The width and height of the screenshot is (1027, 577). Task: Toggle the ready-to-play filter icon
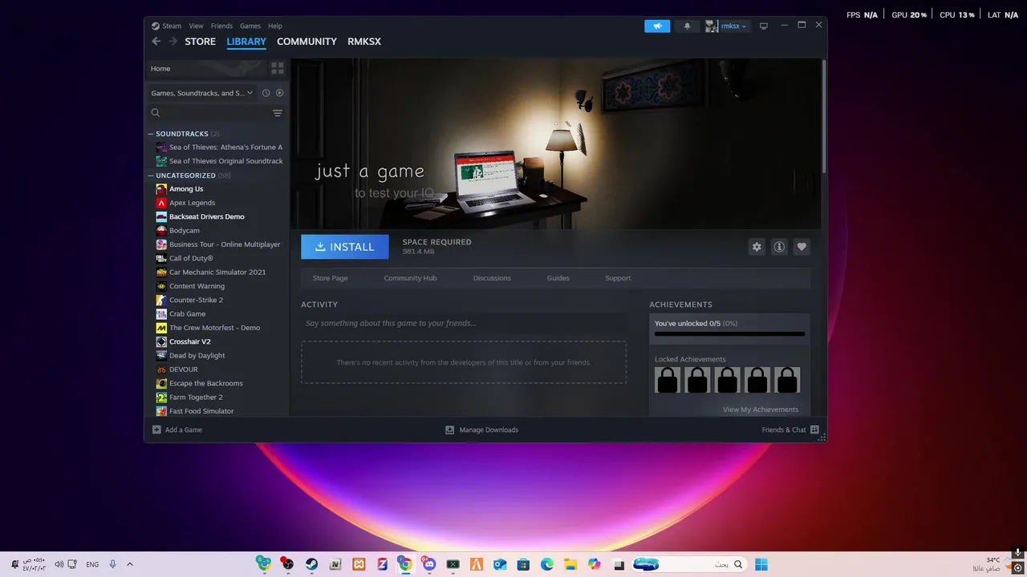tap(280, 93)
